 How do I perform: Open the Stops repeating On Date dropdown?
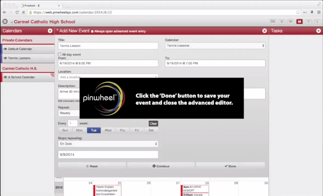click(x=108, y=144)
